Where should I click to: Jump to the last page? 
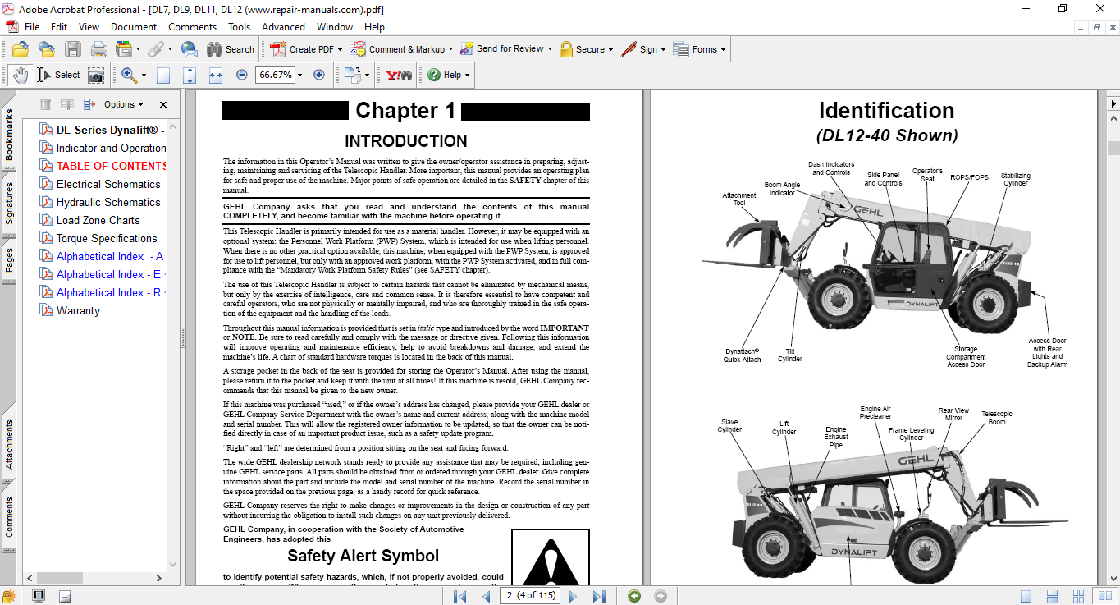click(x=599, y=596)
